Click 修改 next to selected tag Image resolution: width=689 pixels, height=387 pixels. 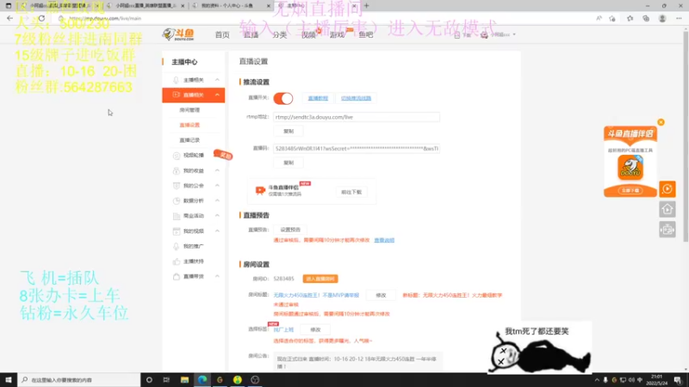click(x=315, y=330)
